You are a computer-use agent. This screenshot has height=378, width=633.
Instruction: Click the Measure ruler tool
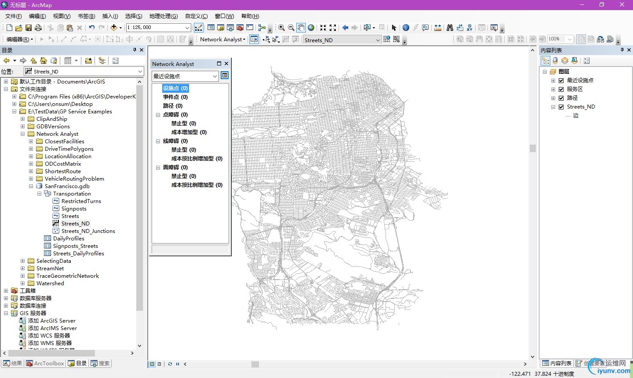pos(438,28)
